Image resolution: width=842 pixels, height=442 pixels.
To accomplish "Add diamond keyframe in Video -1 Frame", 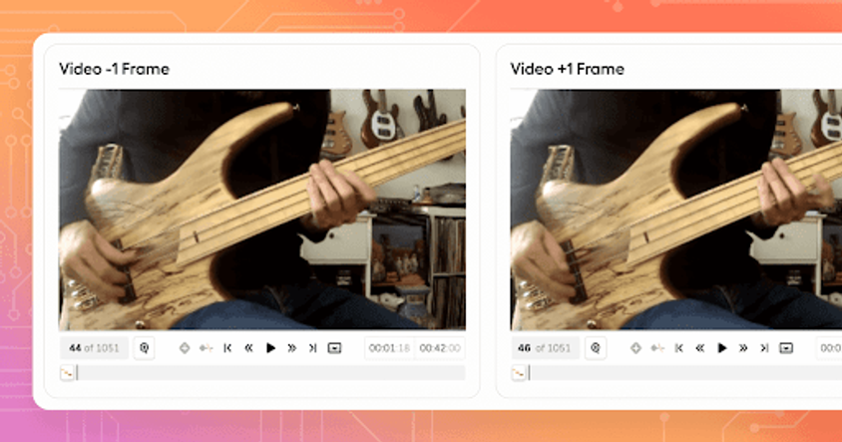I will point(185,348).
